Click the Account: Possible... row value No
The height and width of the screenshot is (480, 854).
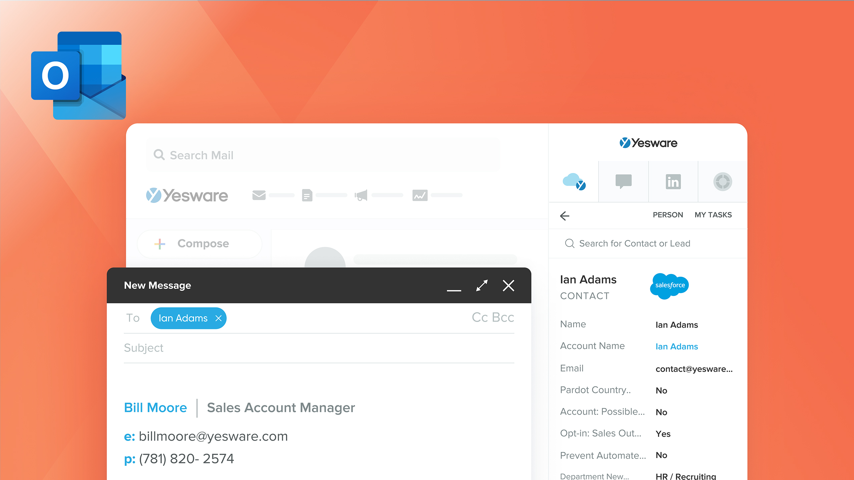click(661, 412)
